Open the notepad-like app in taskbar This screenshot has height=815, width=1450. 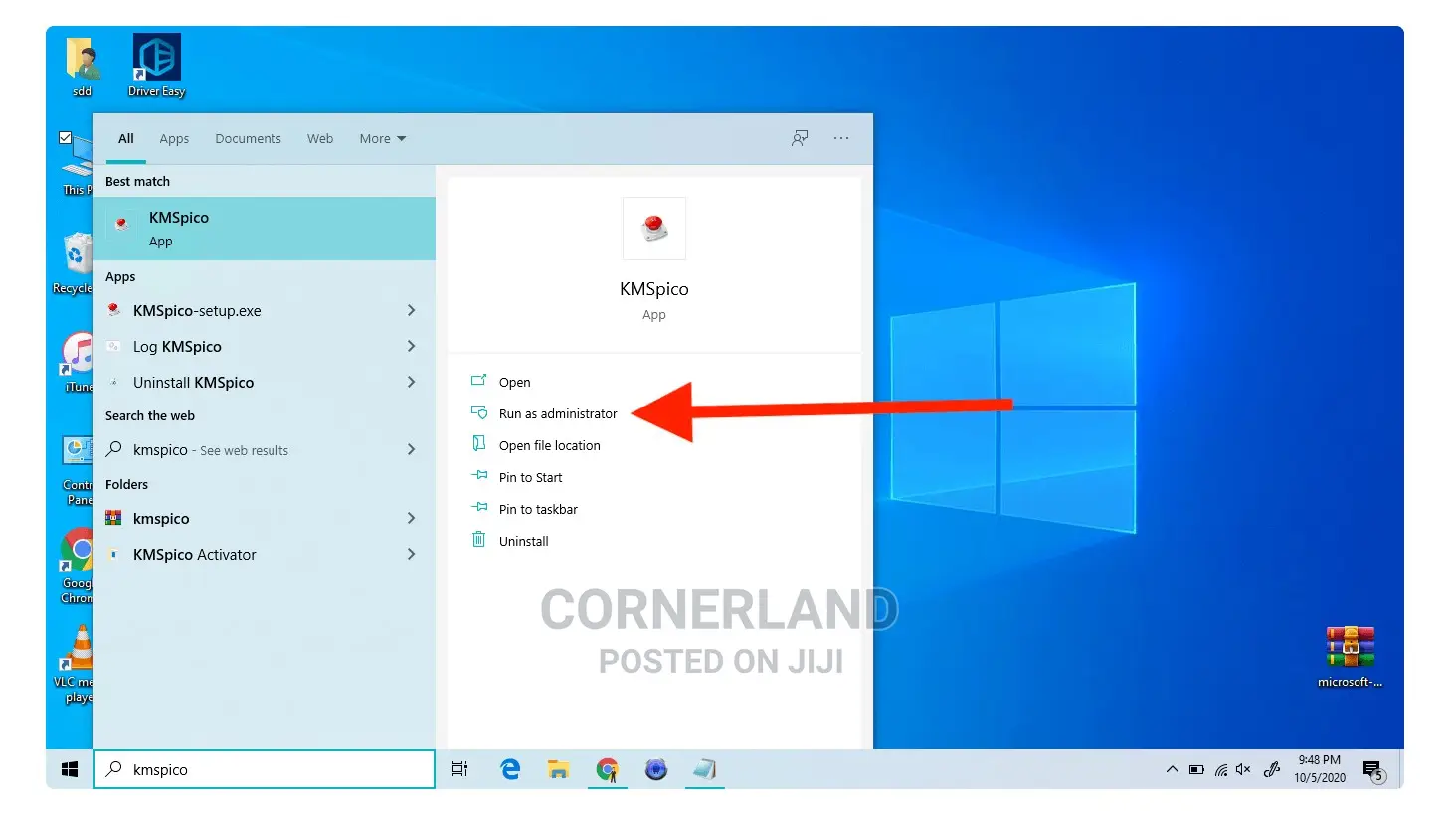click(704, 769)
